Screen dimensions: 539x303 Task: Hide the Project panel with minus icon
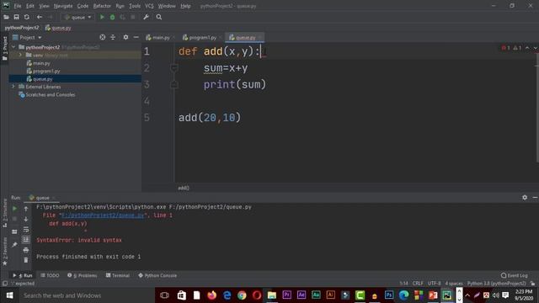click(136, 37)
